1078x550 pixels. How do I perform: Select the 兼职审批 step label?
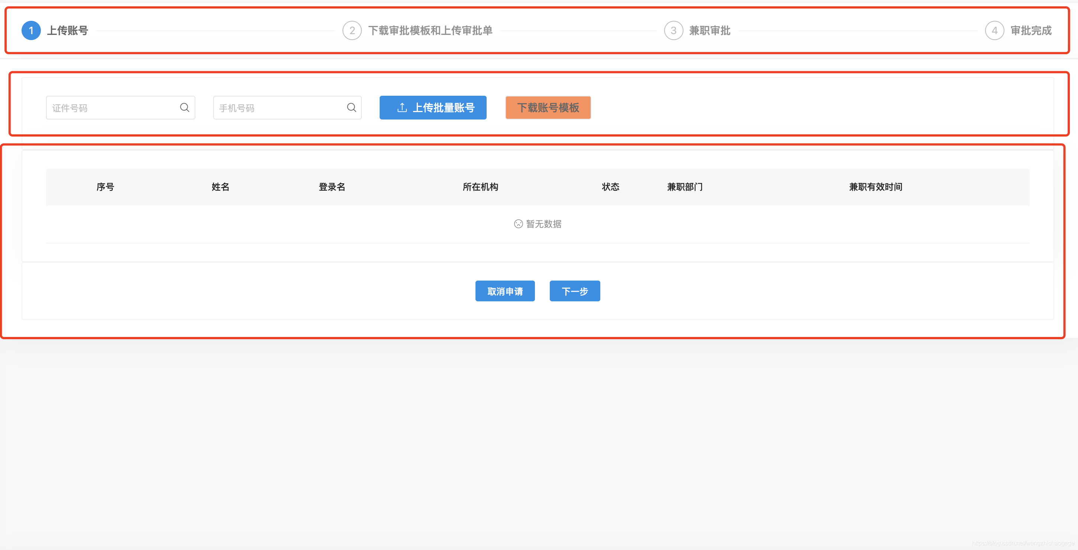coord(710,30)
